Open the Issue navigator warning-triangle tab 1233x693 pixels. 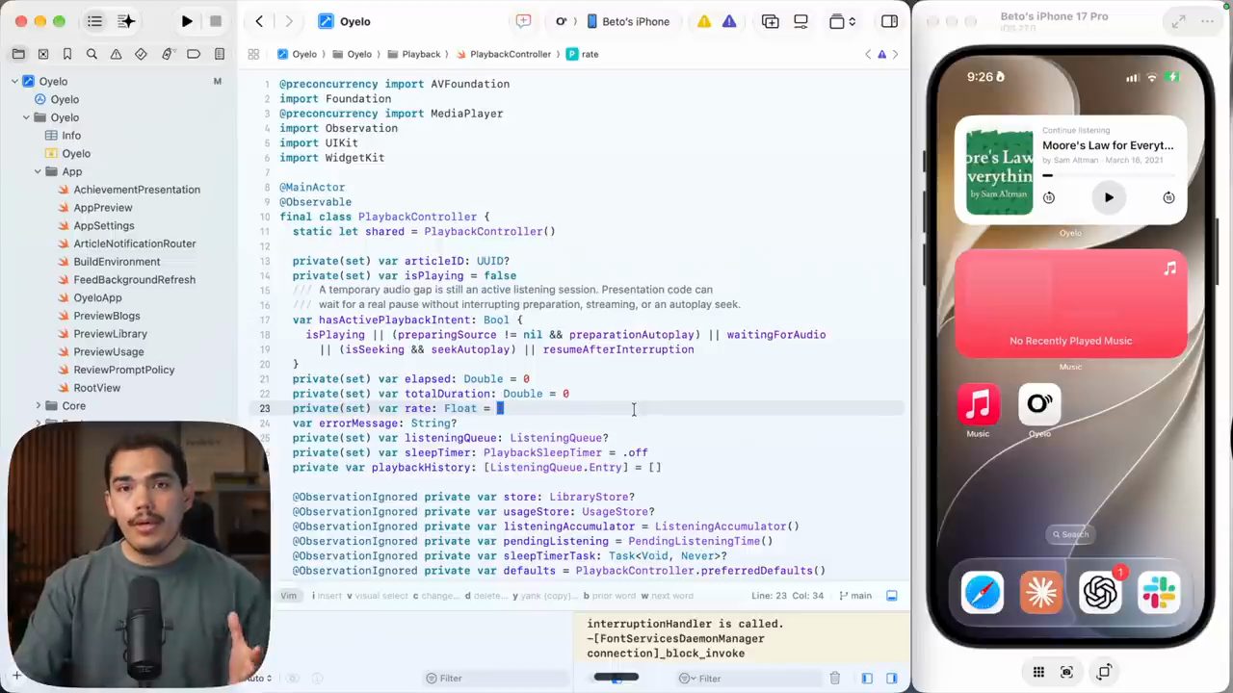pyautogui.click(x=117, y=54)
